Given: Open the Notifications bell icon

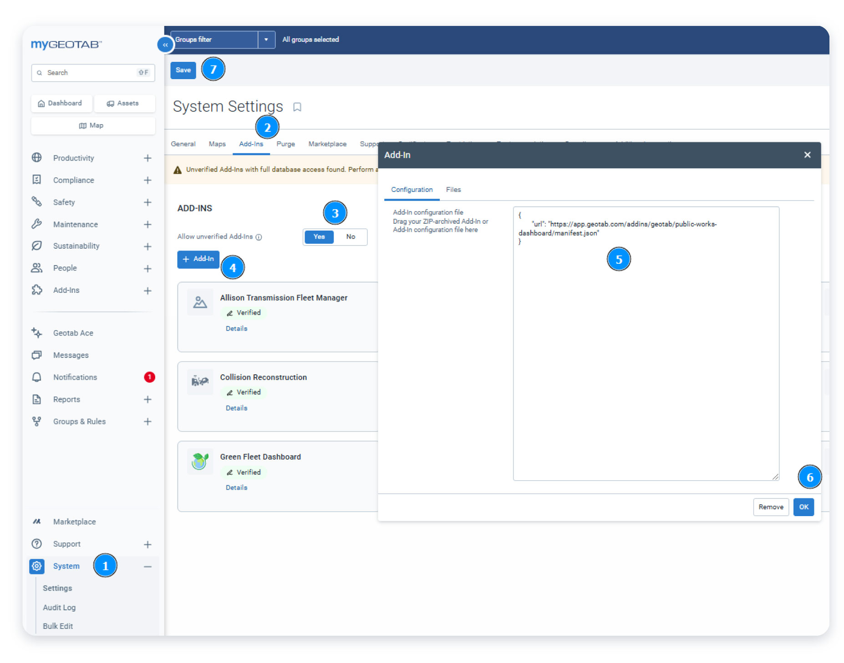Looking at the screenshot, I should click(x=37, y=377).
